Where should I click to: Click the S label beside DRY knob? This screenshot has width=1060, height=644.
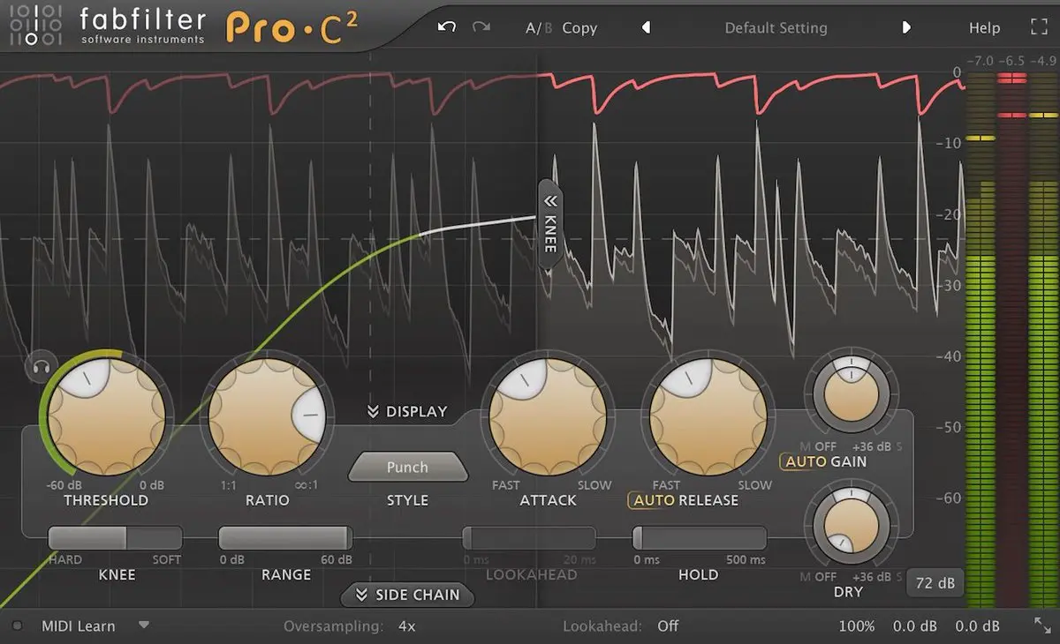pyautogui.click(x=899, y=577)
